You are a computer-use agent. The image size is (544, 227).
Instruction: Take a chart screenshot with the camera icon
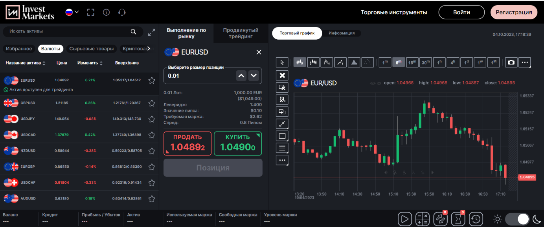[x=511, y=62]
